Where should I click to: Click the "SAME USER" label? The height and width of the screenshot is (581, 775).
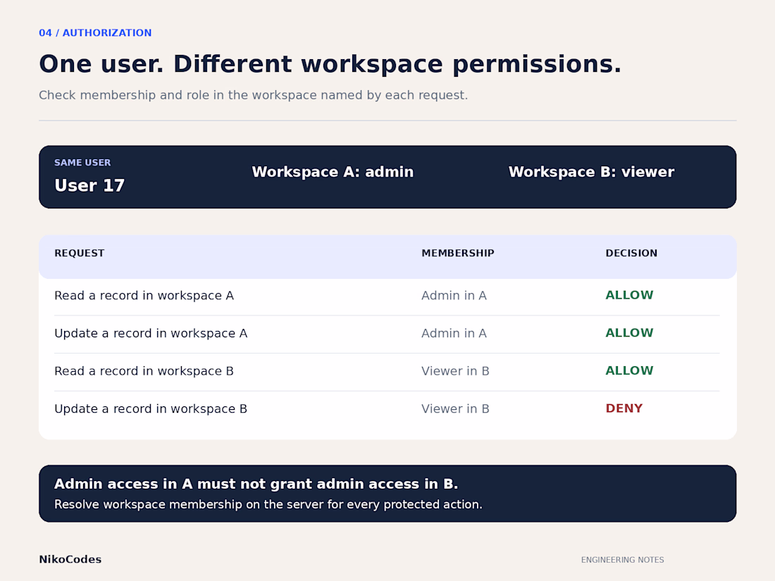[82, 163]
